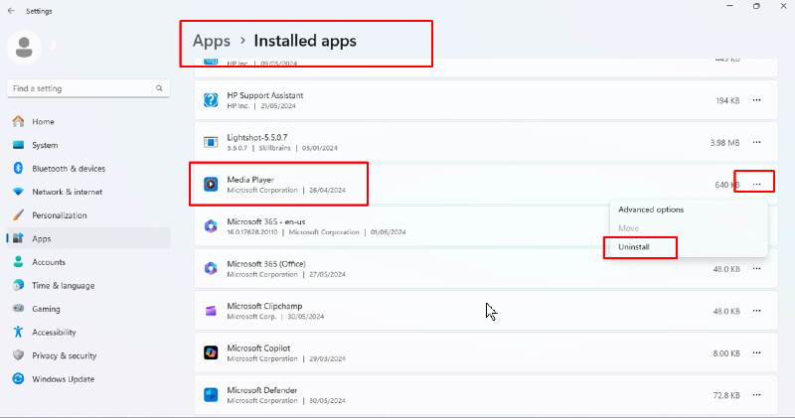Click the Media Player app icon
This screenshot has height=418, width=795.
[211, 184]
